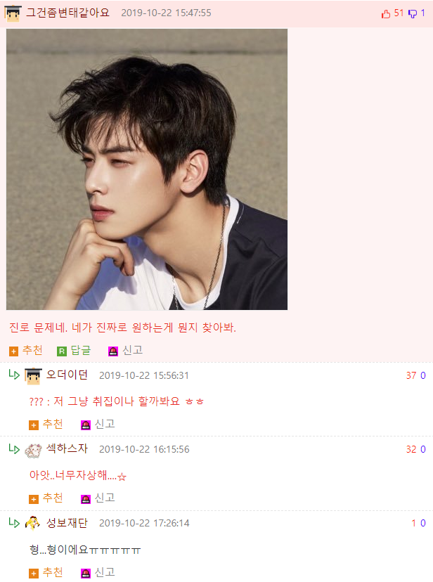The height and width of the screenshot is (582, 433).
Task: Click avatar of 그건좀변태같아요
Action: [x=13, y=13]
